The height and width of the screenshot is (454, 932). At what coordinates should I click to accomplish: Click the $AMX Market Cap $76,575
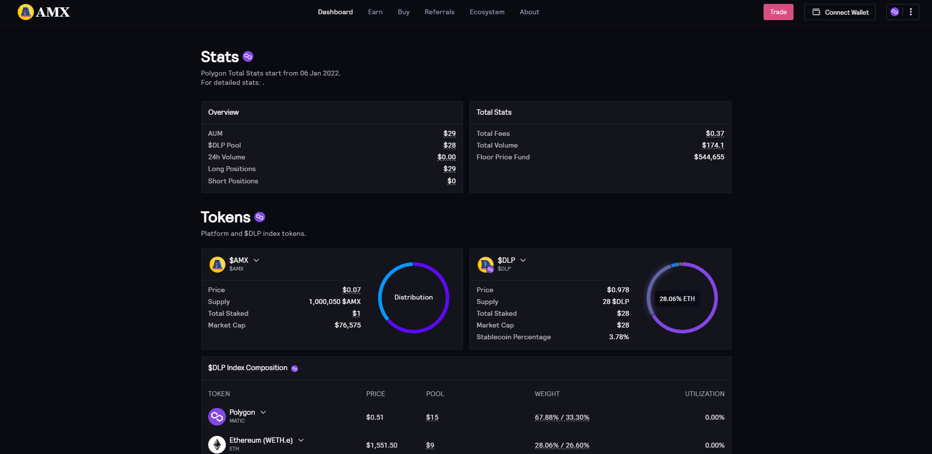click(x=348, y=325)
